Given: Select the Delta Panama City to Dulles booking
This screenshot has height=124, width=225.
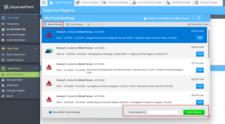Looking at the screenshot, I should [124, 67].
